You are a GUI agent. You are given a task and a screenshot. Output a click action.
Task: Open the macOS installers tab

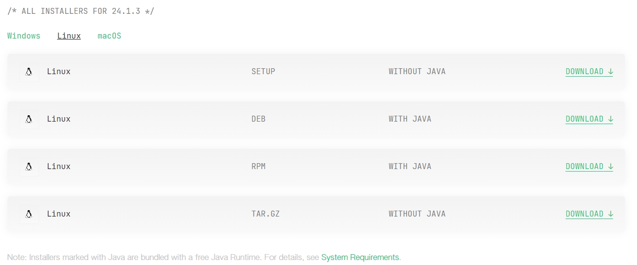coord(109,36)
